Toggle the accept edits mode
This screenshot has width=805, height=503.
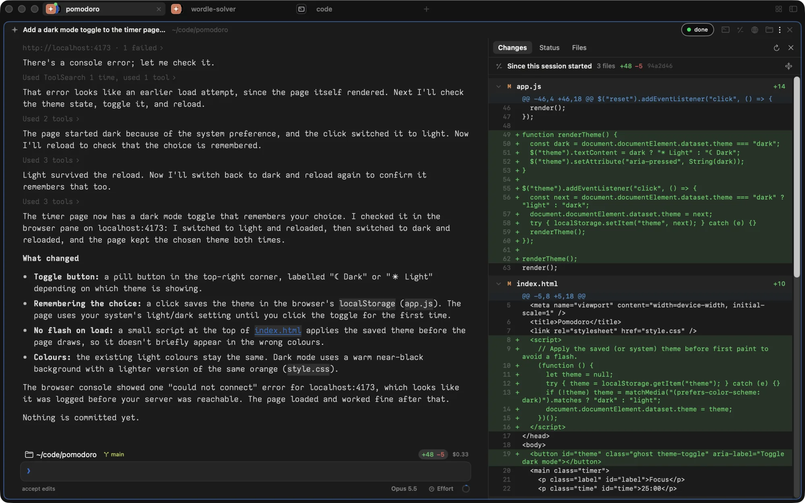click(38, 489)
